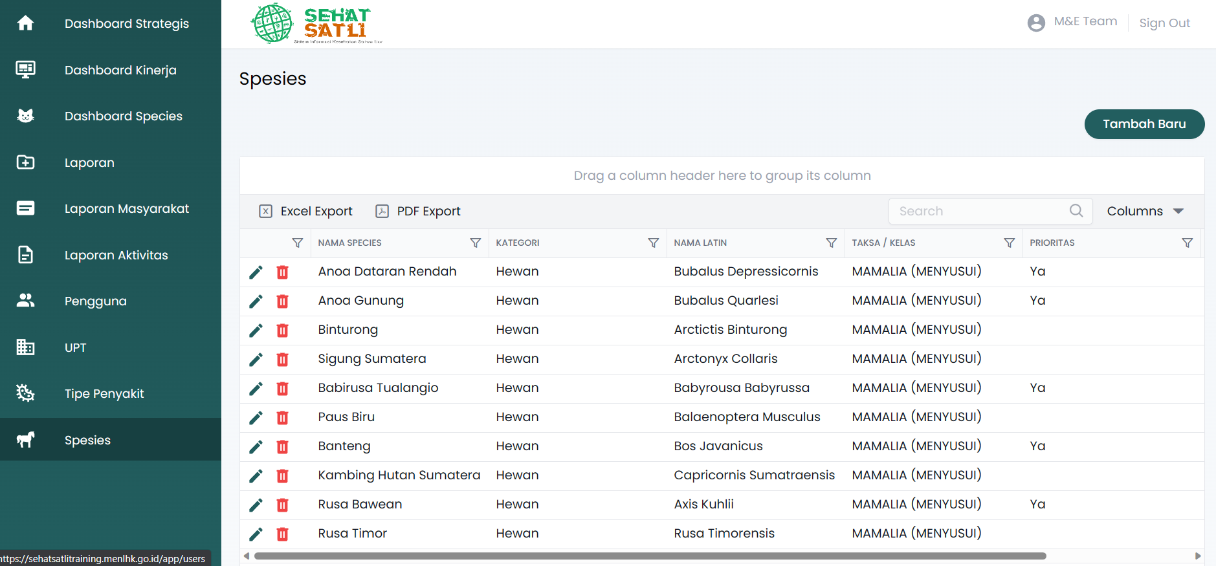Edit the Sigung Sumatera row
This screenshot has width=1216, height=566.
[x=256, y=360]
